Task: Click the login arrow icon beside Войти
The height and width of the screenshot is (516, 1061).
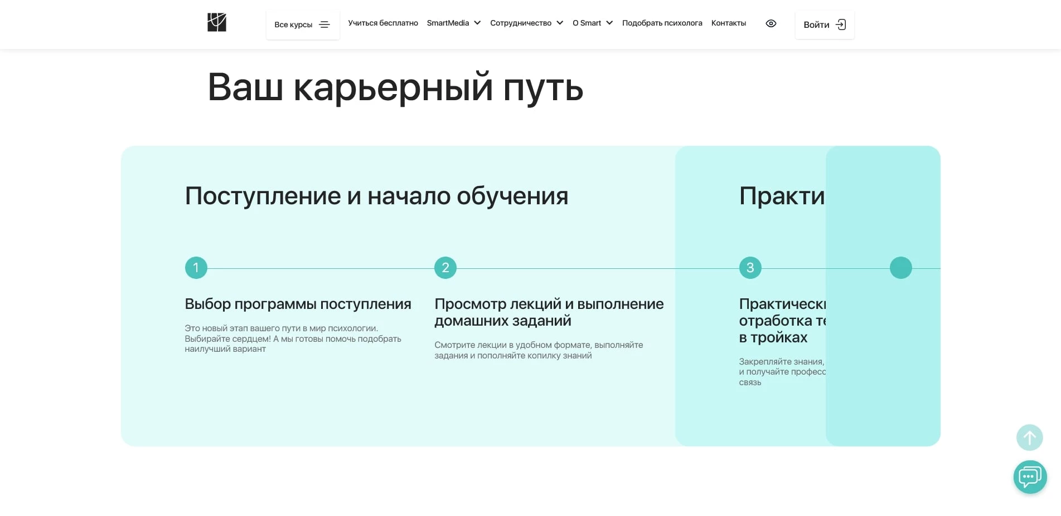Action: (841, 24)
